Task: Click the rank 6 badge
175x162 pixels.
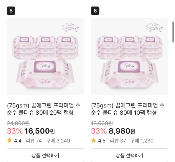Action: click(x=95, y=11)
